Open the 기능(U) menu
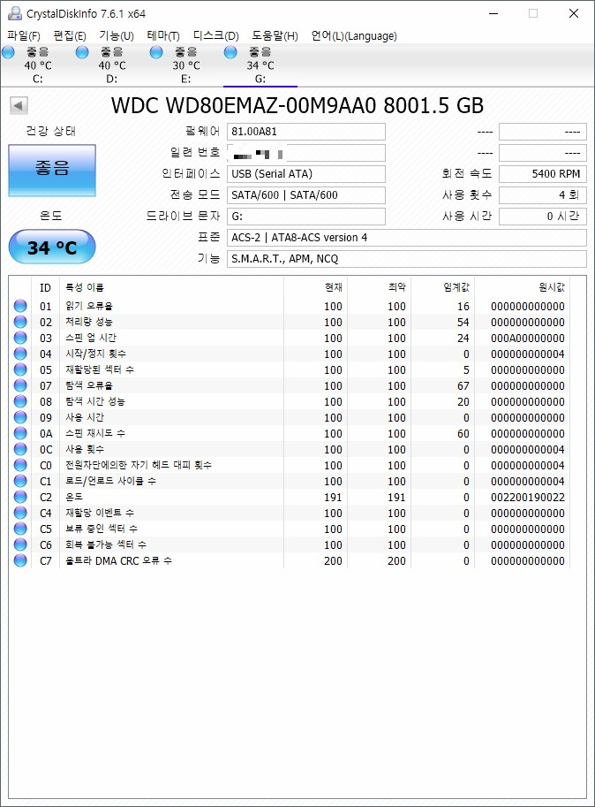The image size is (595, 807). (x=117, y=35)
